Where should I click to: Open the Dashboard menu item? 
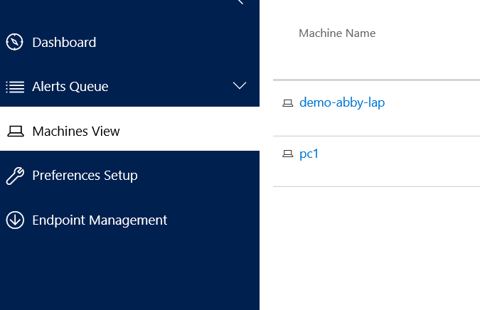64,43
